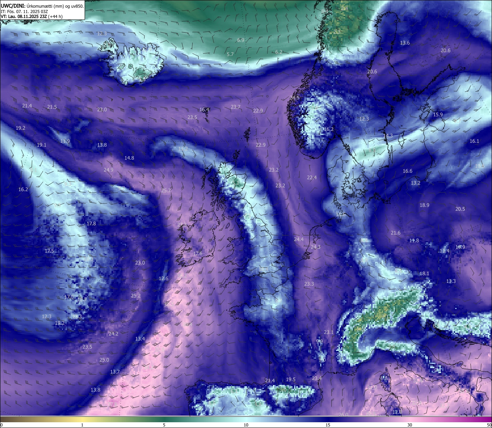Click the 16.6 value on the map

(x=407, y=171)
